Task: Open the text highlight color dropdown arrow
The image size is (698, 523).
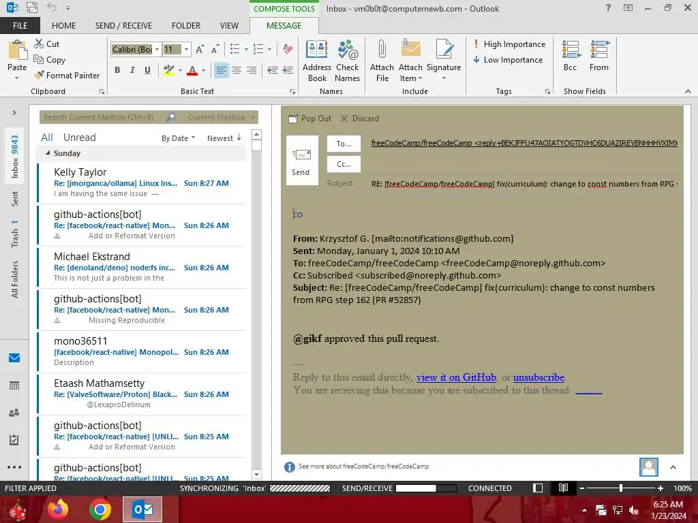Action: (180, 70)
